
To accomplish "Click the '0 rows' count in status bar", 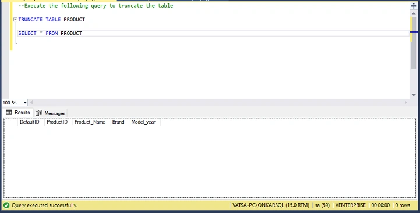I will coord(403,205).
